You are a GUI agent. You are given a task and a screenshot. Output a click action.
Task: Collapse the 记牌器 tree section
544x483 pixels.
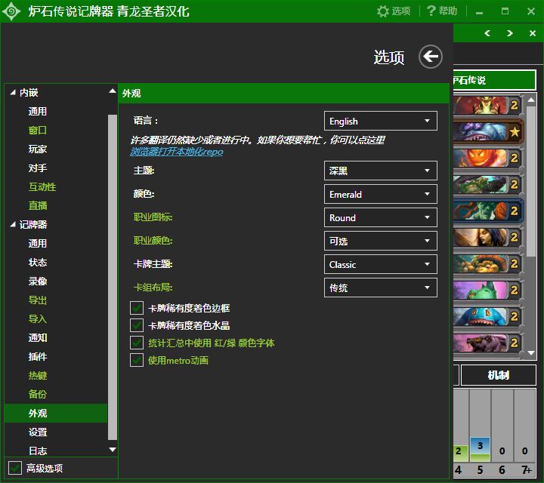click(13, 225)
